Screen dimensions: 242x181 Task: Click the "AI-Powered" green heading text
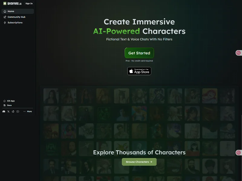(116, 31)
